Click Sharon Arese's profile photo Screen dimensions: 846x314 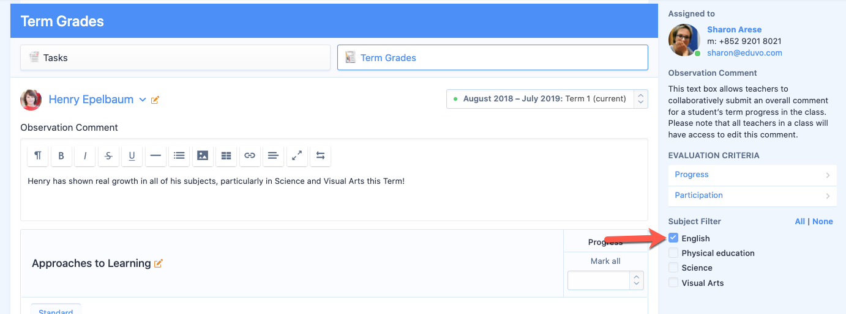tap(684, 40)
